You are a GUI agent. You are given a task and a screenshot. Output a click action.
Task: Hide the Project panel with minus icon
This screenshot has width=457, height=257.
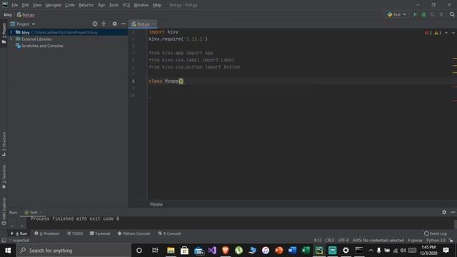pos(124,24)
